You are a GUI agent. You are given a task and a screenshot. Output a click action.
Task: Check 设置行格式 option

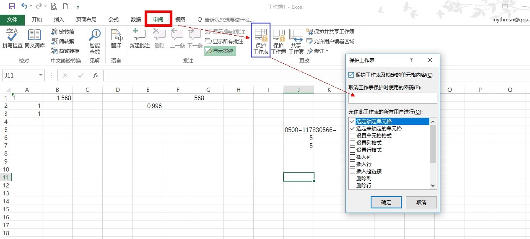pyautogui.click(x=352, y=150)
